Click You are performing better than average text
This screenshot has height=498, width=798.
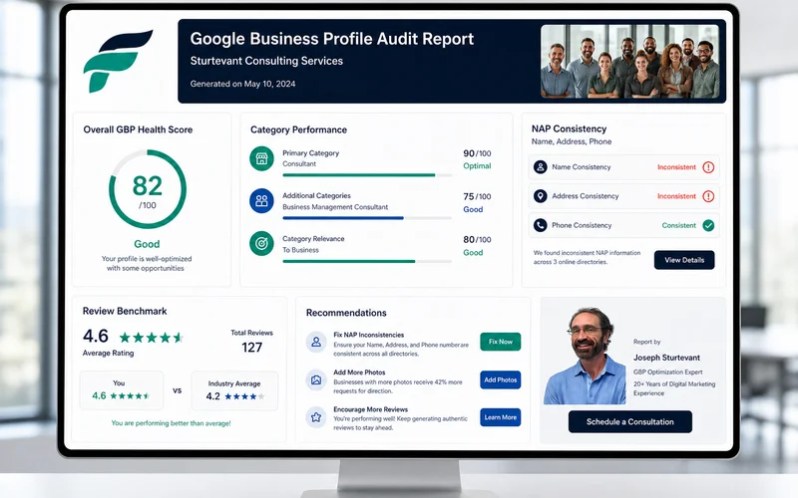[x=171, y=423]
